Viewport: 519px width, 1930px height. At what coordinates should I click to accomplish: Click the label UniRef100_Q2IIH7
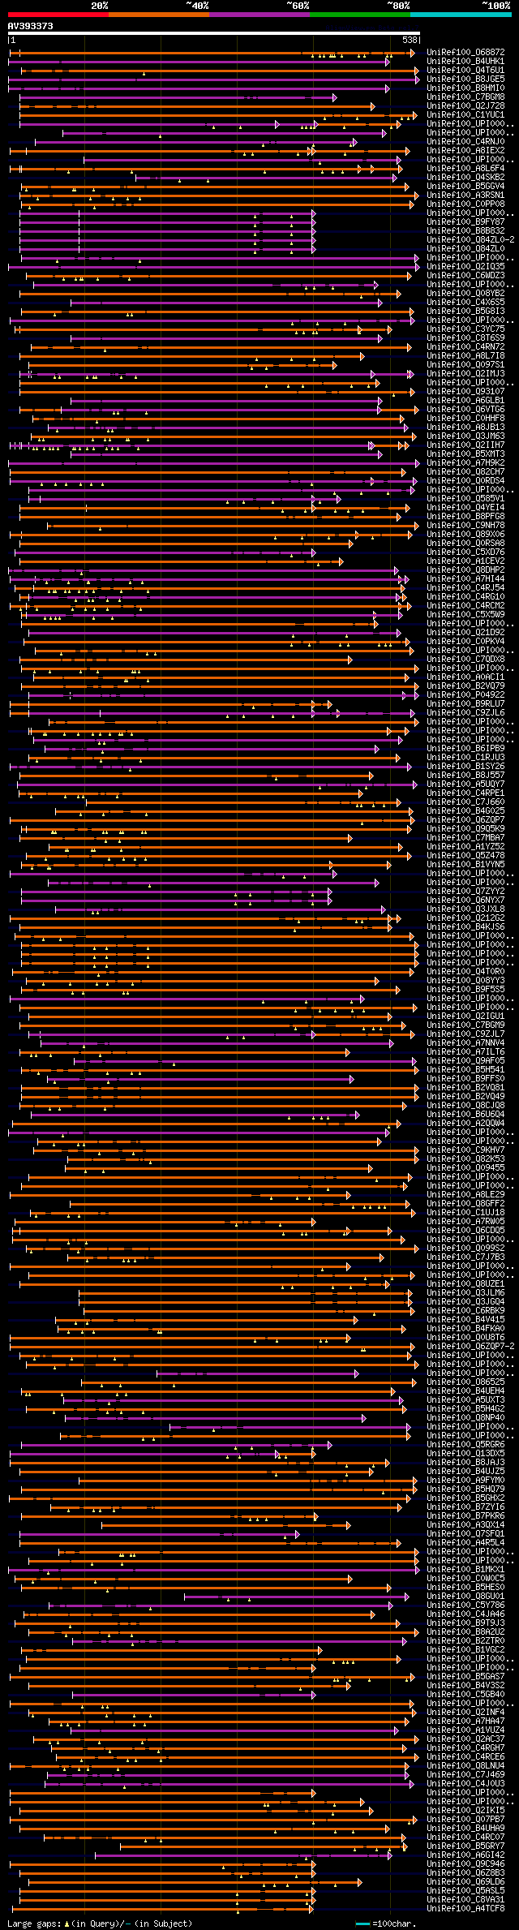465,445
